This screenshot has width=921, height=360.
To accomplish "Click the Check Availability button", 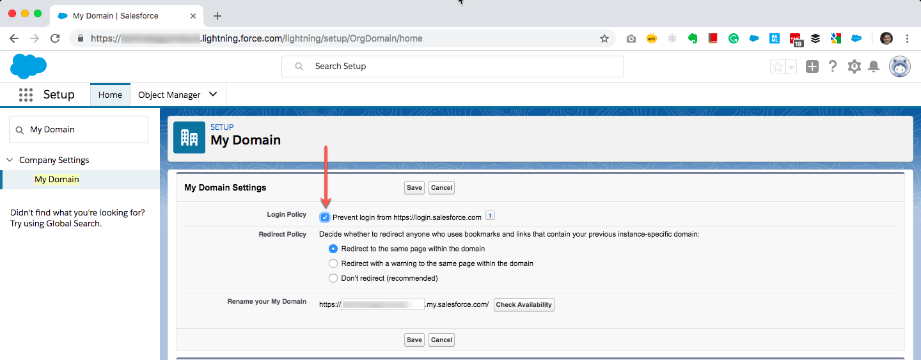I will 524,304.
